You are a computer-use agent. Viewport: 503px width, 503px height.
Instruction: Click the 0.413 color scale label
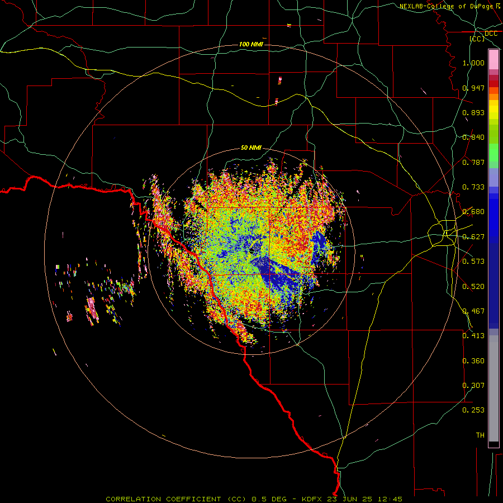click(x=473, y=336)
